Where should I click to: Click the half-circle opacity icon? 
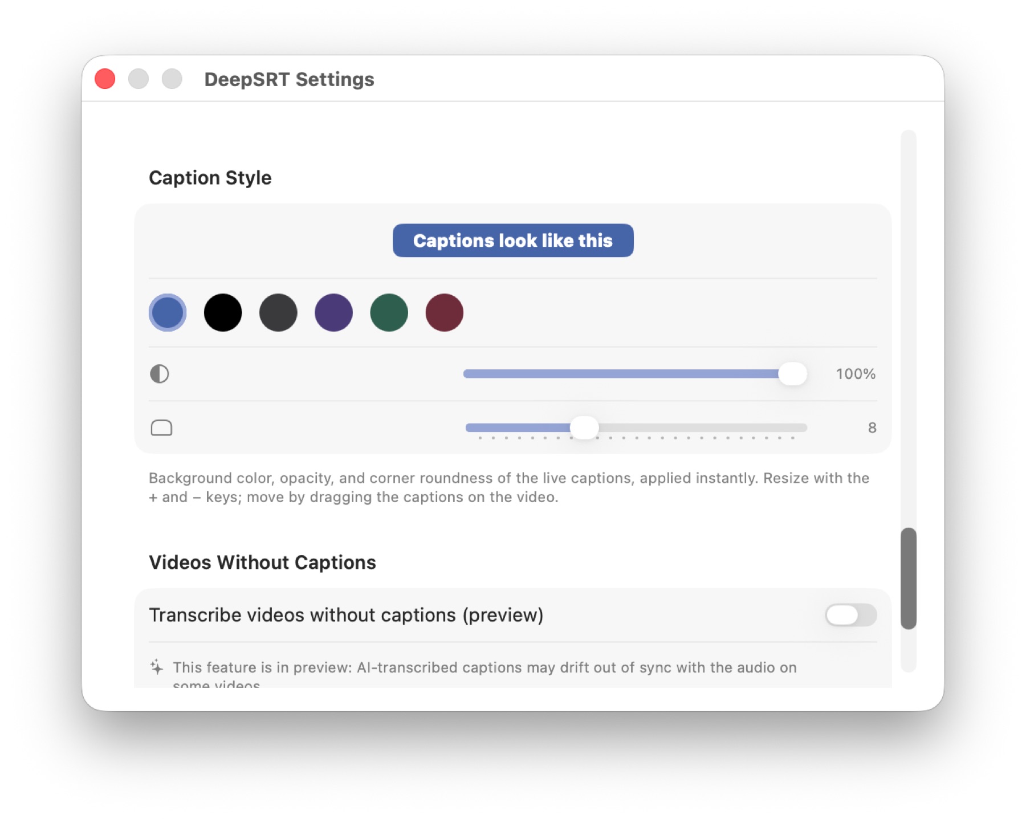[160, 374]
